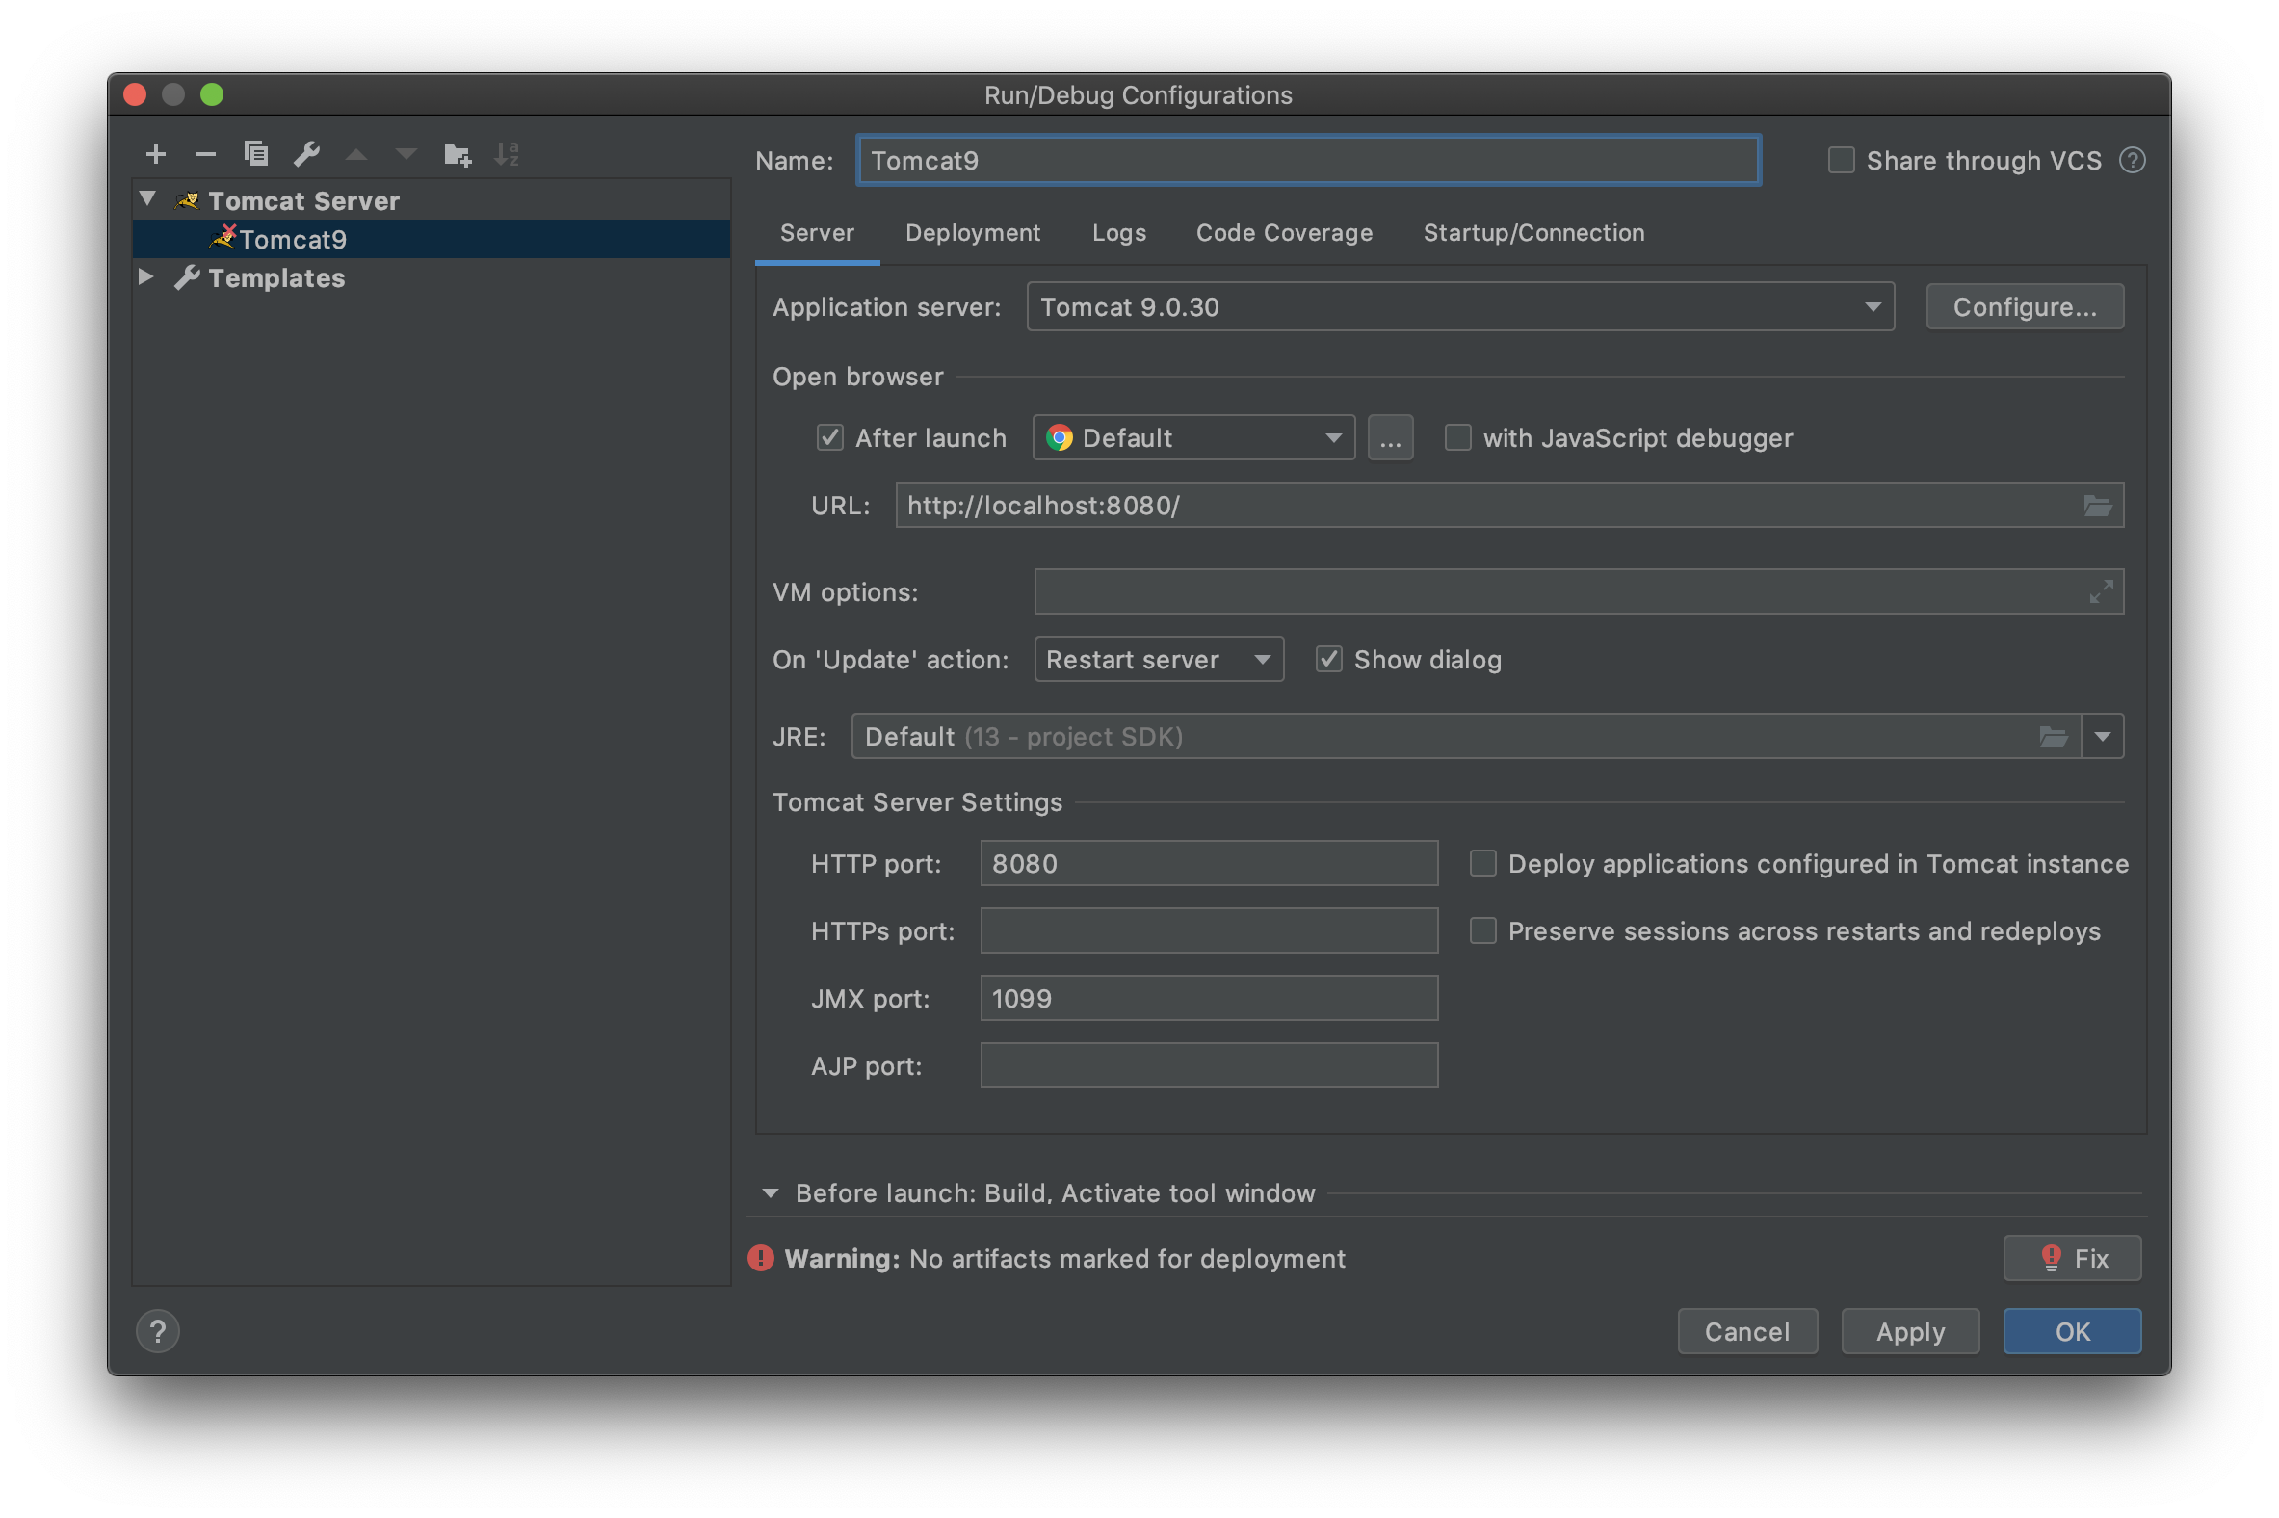Click the edit templates wrench icon

click(307, 154)
